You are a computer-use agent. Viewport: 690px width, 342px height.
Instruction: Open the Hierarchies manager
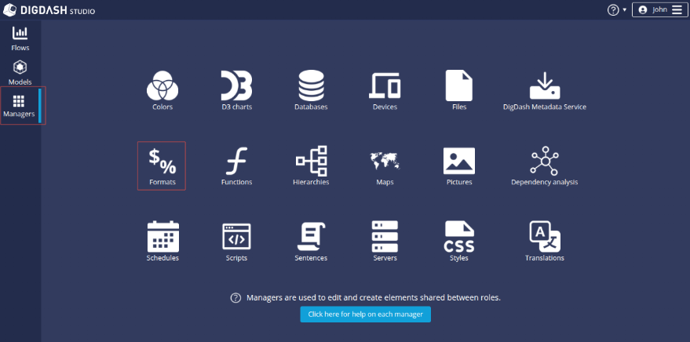click(311, 163)
